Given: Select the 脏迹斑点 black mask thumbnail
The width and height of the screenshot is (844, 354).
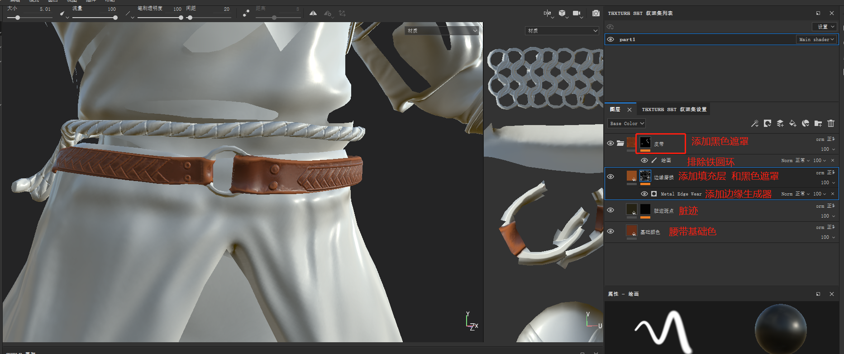Looking at the screenshot, I should tap(645, 209).
